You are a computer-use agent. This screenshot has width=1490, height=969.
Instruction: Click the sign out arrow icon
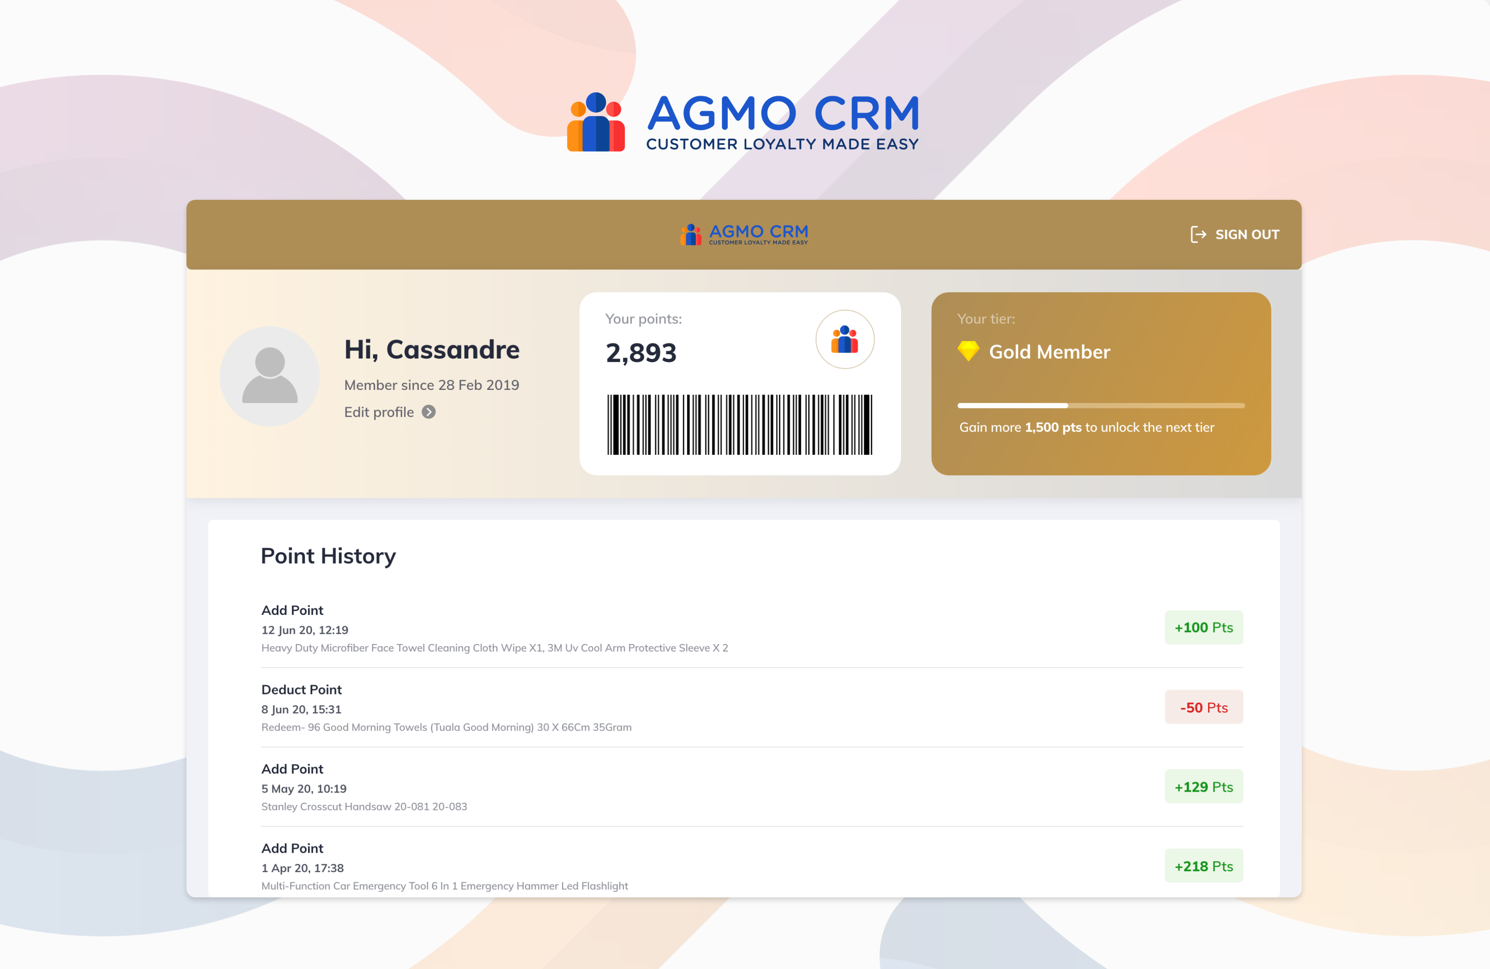pos(1197,234)
